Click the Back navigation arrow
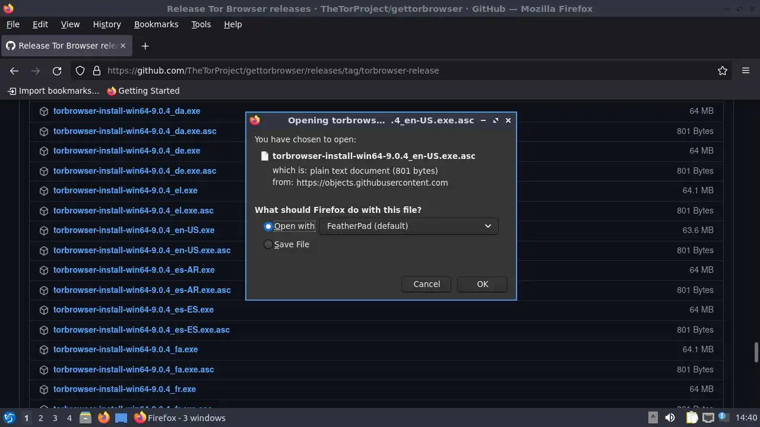 point(14,71)
